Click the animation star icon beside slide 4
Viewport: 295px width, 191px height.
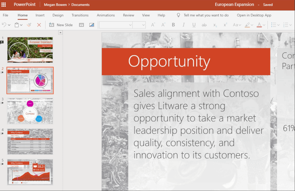2,133
